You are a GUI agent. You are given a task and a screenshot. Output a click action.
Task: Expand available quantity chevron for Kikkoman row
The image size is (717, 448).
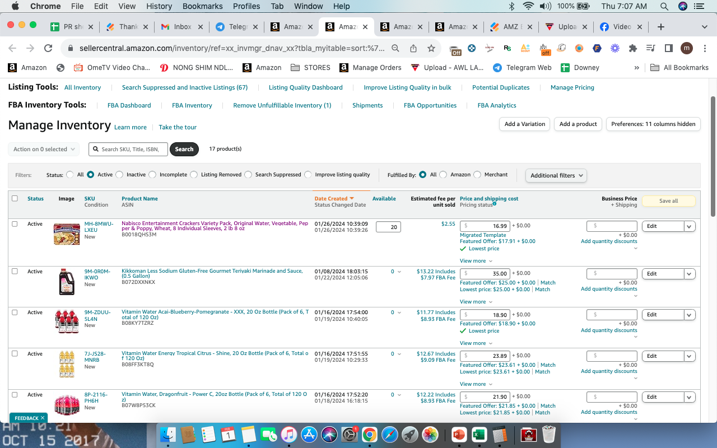click(x=399, y=272)
